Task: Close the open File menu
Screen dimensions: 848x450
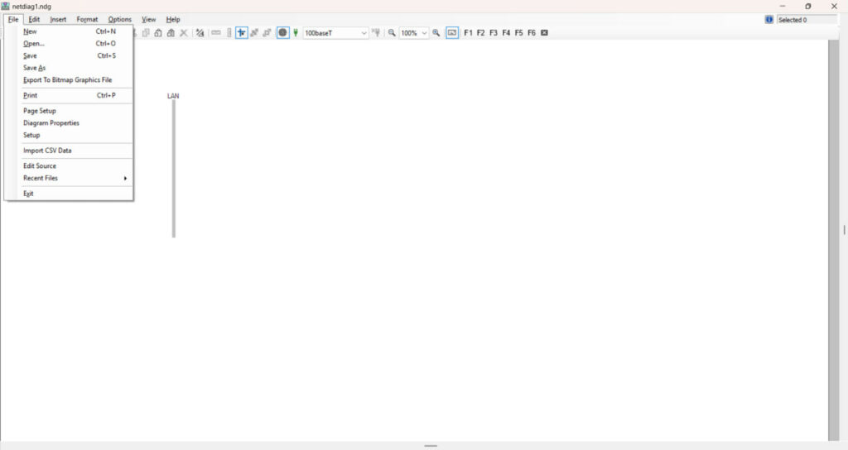Action: [13, 20]
